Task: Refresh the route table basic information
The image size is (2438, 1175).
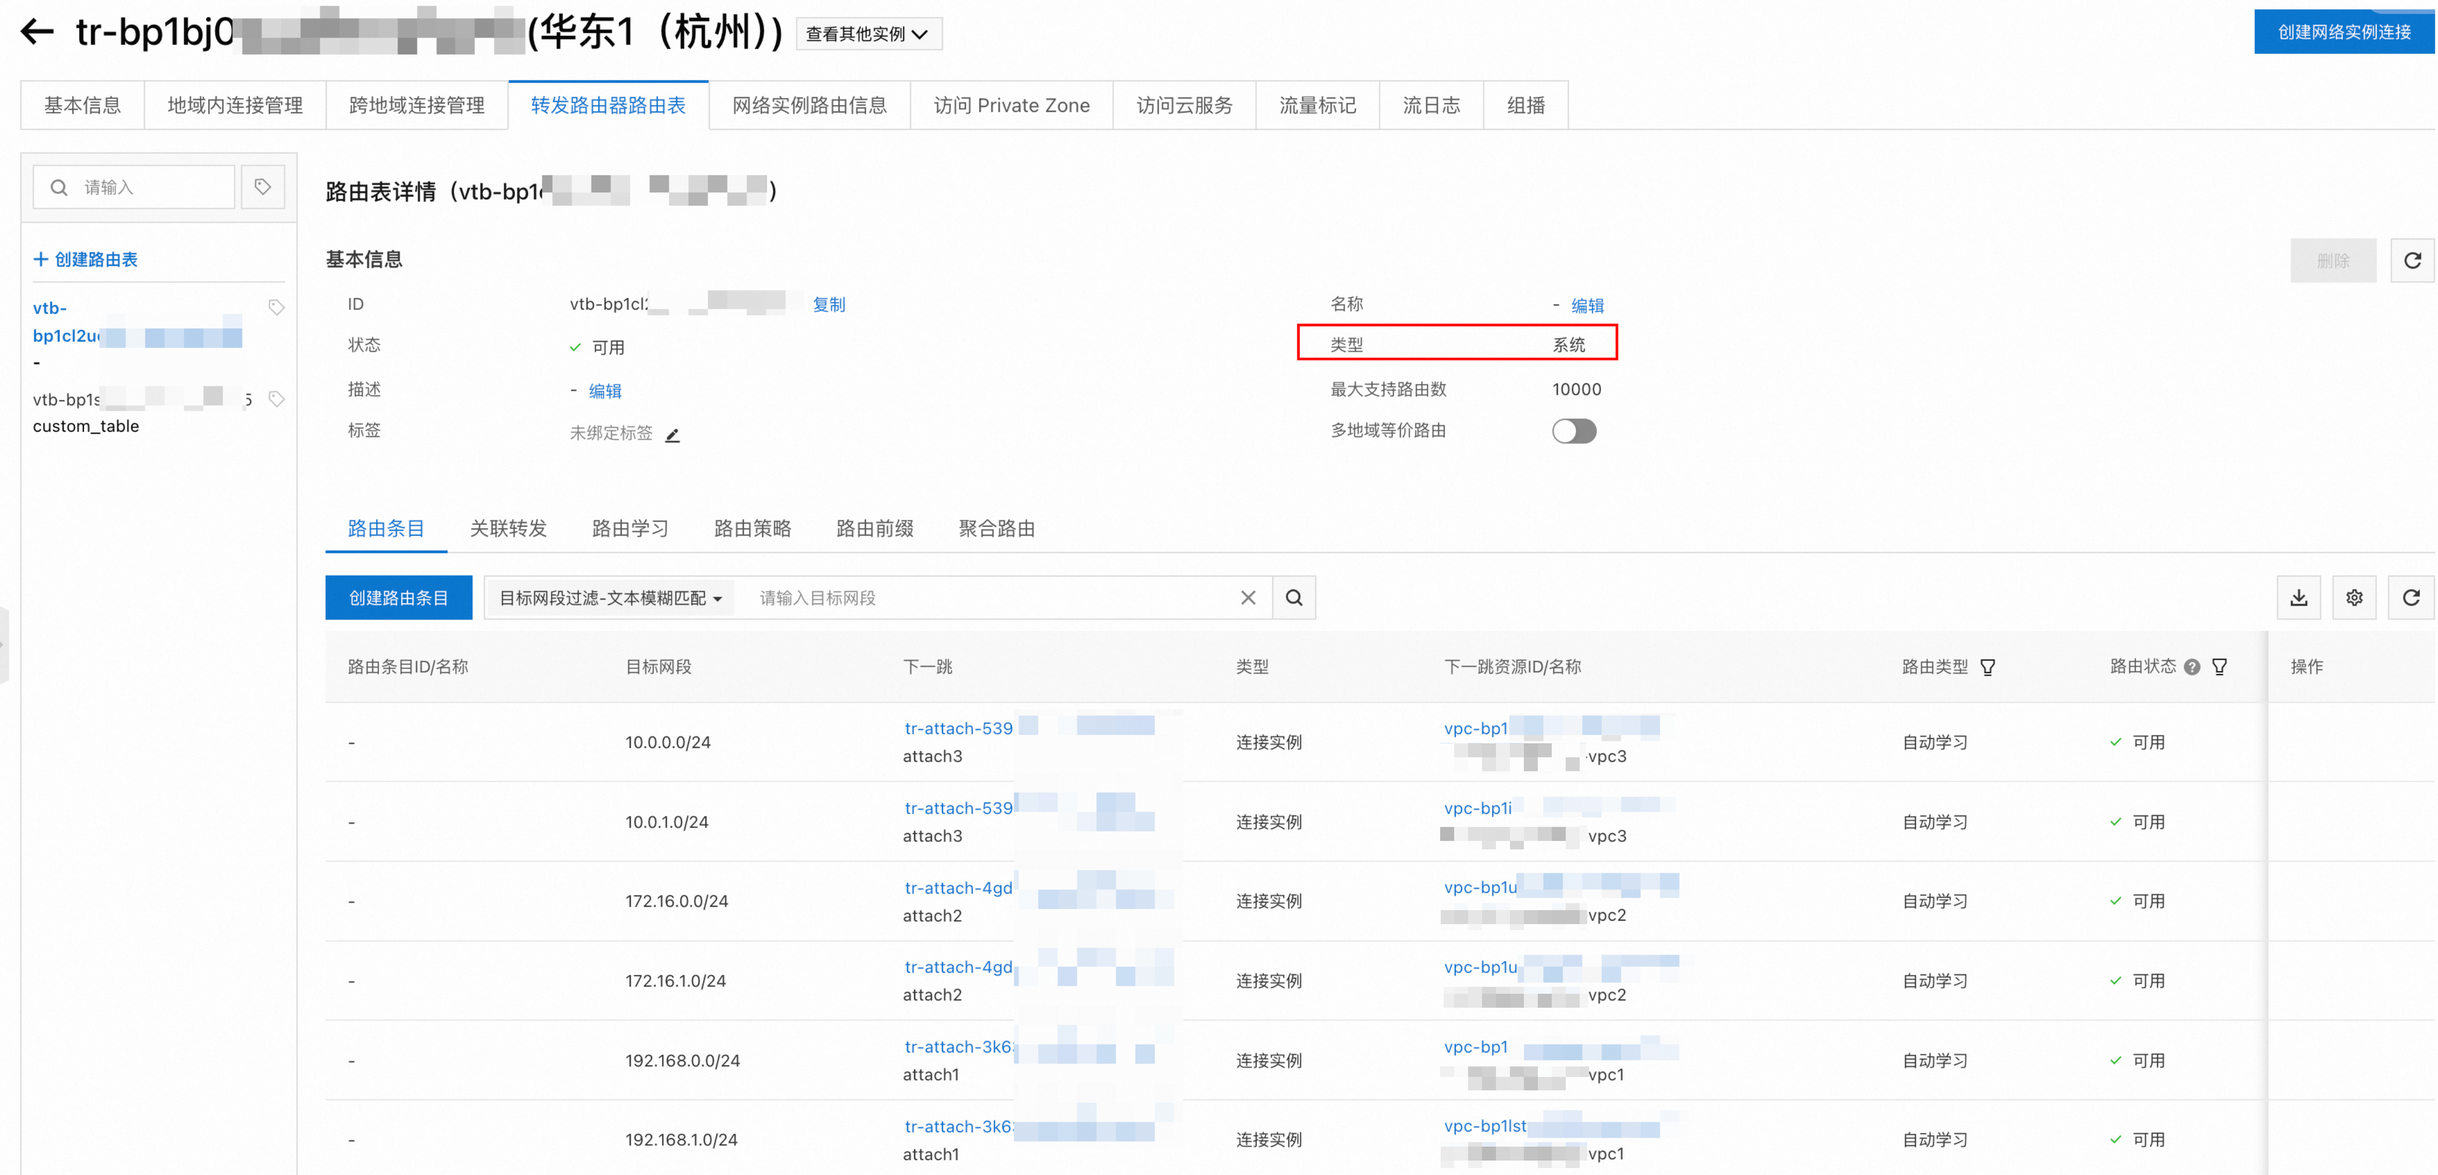Action: tap(2412, 260)
